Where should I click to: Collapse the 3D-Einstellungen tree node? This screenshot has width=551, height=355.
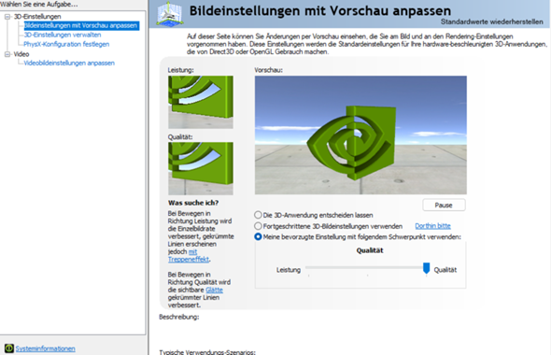7,17
